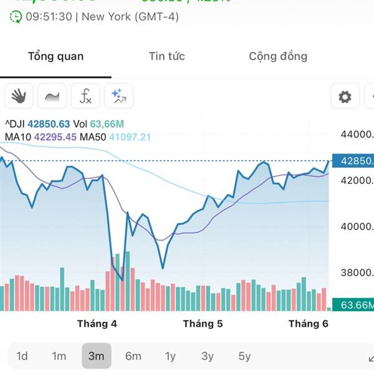Set chart range to 5y

point(244,356)
